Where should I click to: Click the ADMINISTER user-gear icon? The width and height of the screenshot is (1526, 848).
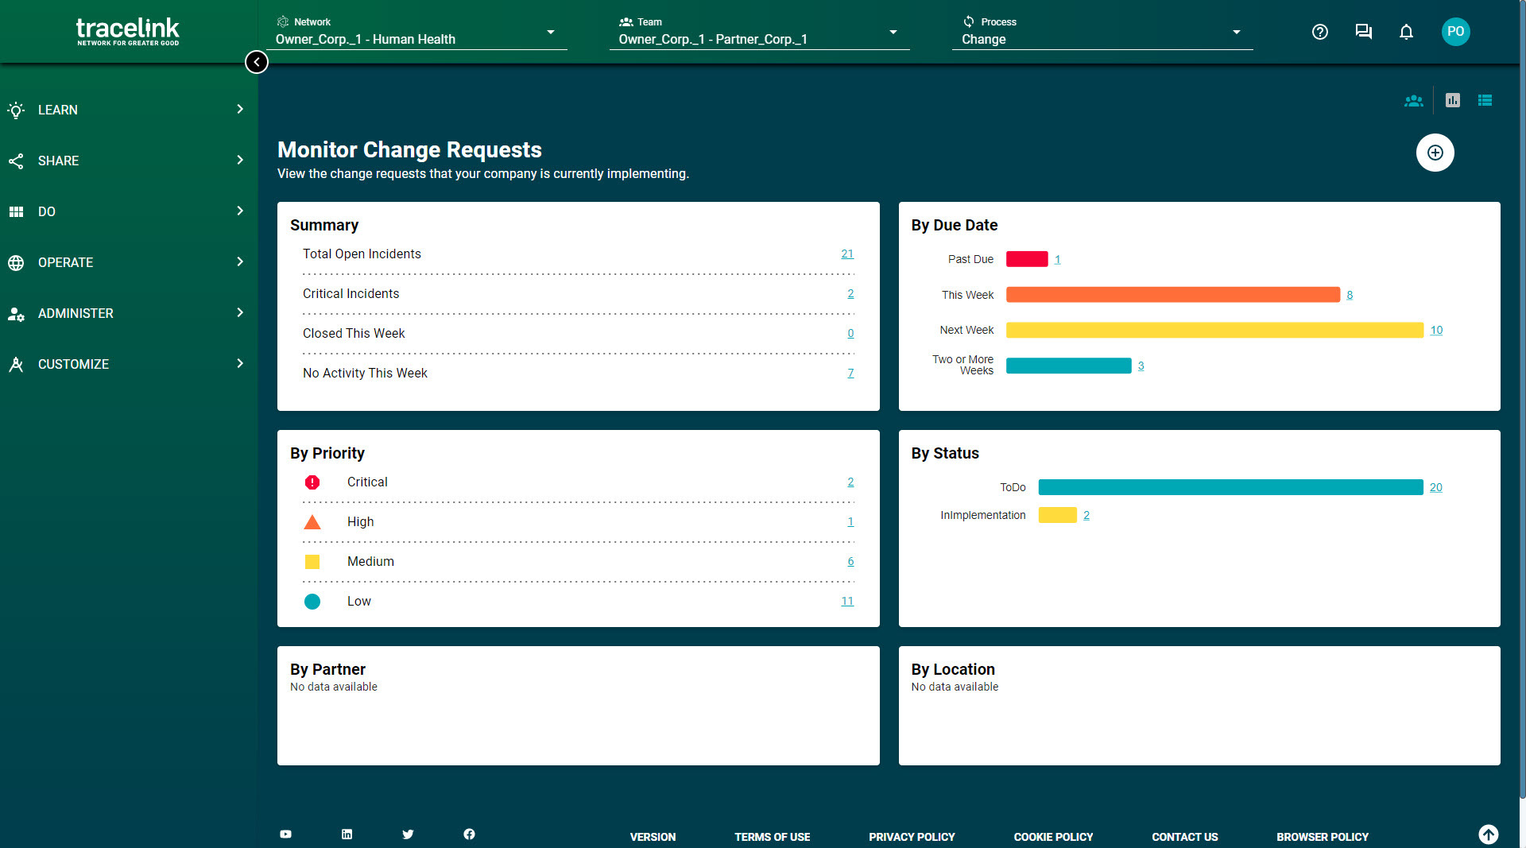[x=16, y=313]
